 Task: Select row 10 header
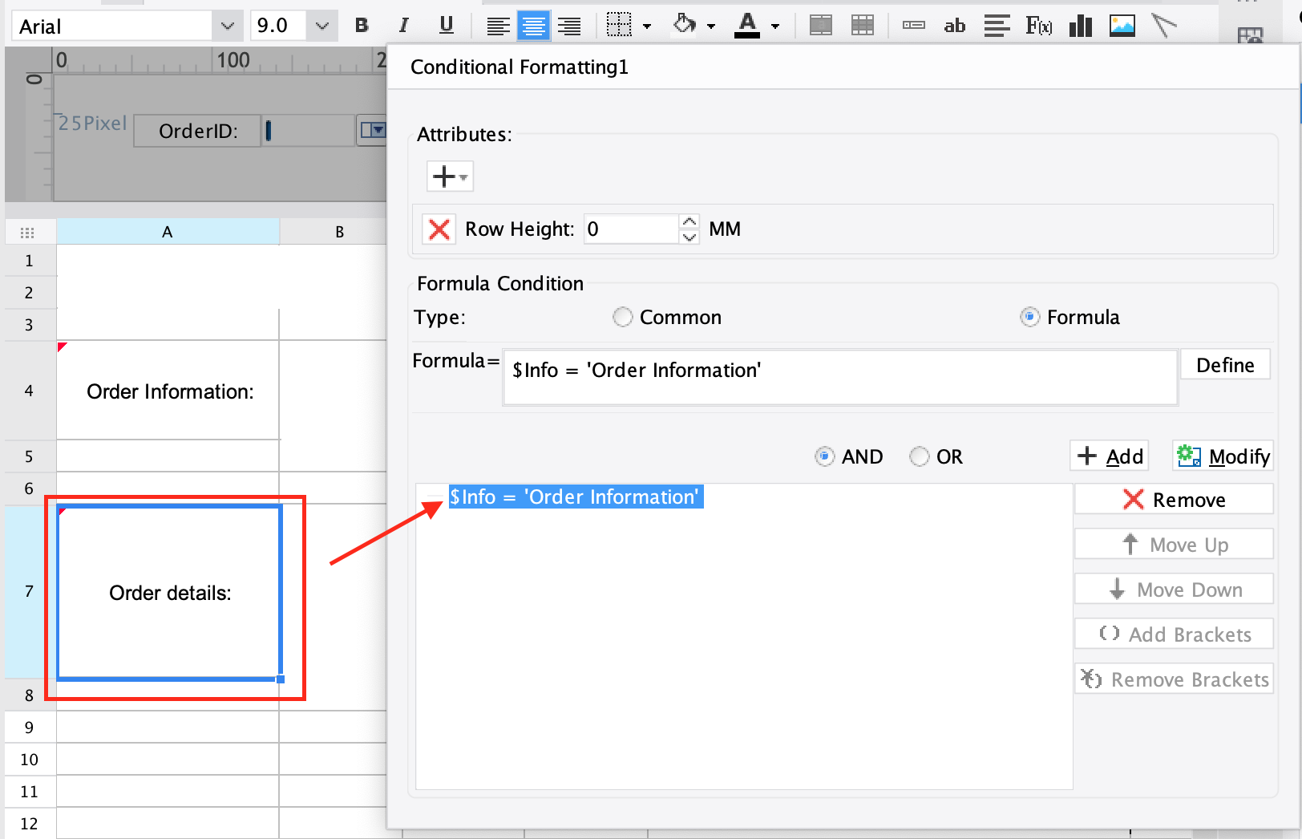pyautogui.click(x=30, y=760)
